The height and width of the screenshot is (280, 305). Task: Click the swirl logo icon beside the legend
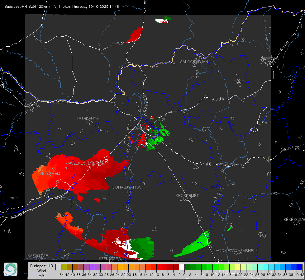pyautogui.click(x=11, y=269)
